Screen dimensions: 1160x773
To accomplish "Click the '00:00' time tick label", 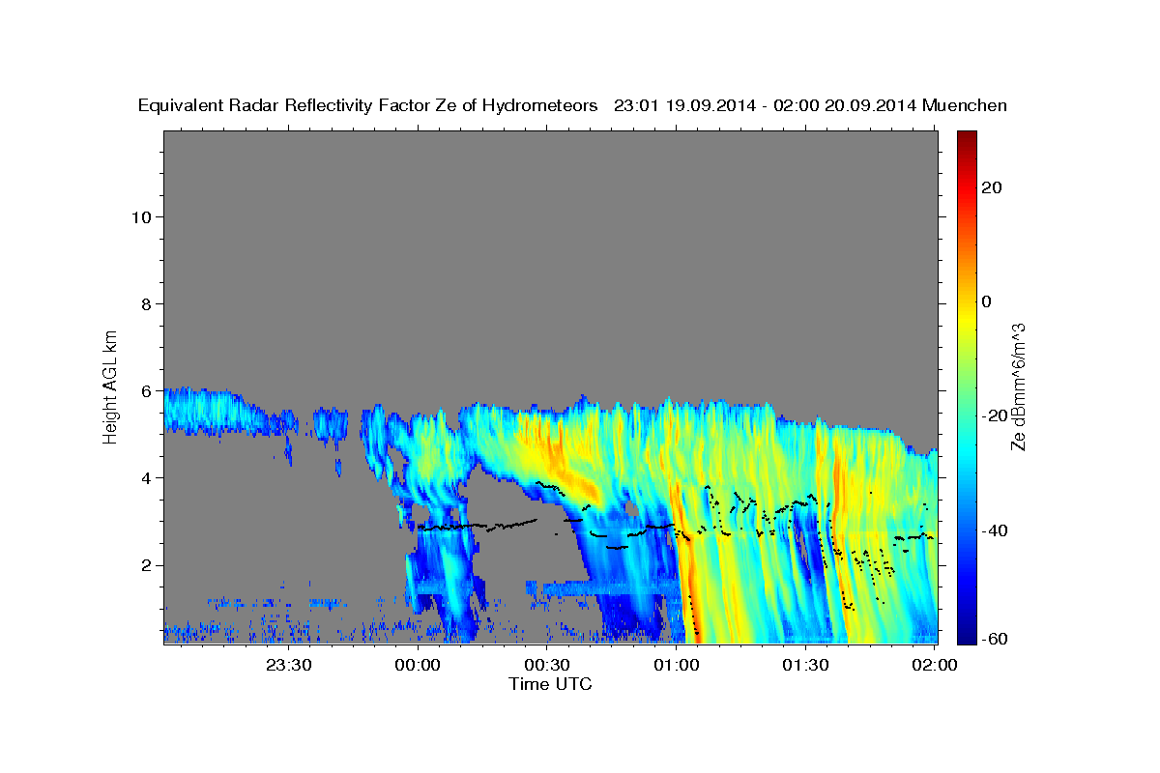I will (x=419, y=665).
